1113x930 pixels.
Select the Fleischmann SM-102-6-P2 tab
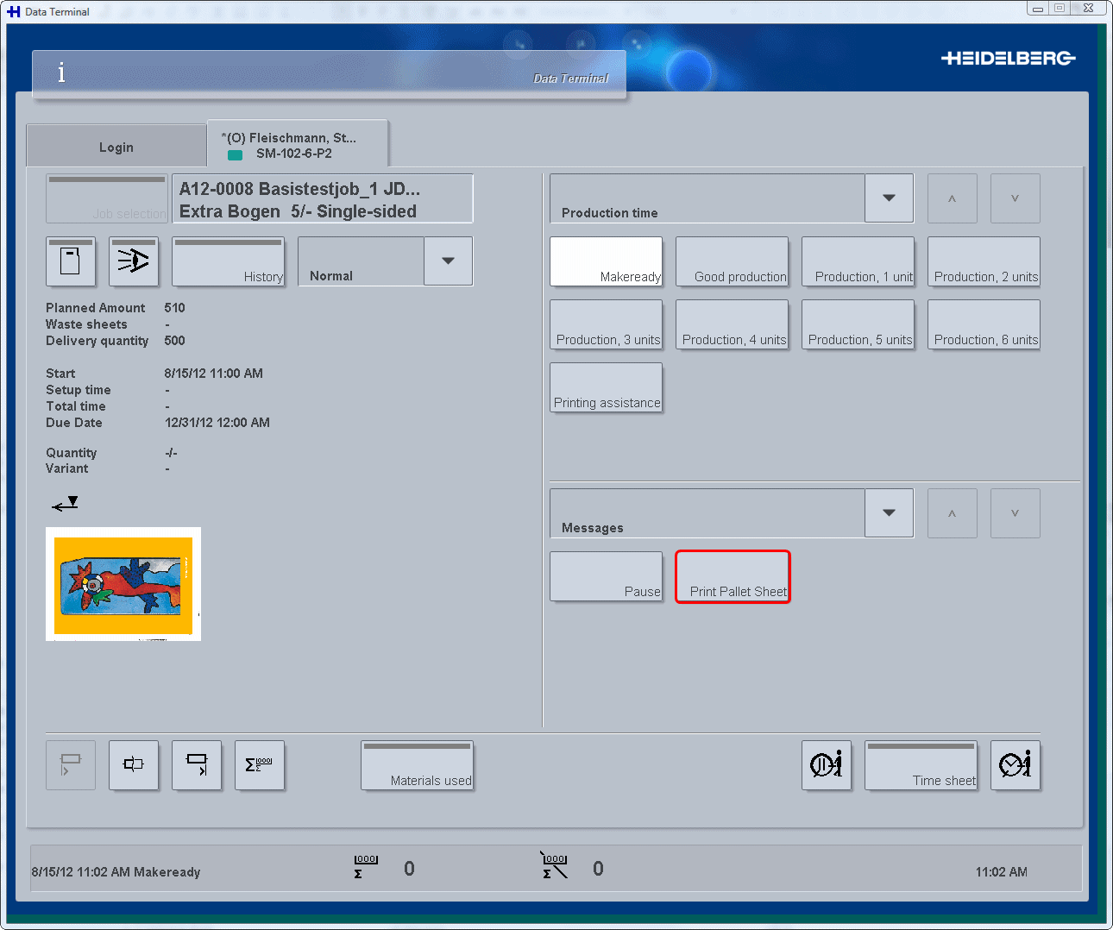(297, 145)
